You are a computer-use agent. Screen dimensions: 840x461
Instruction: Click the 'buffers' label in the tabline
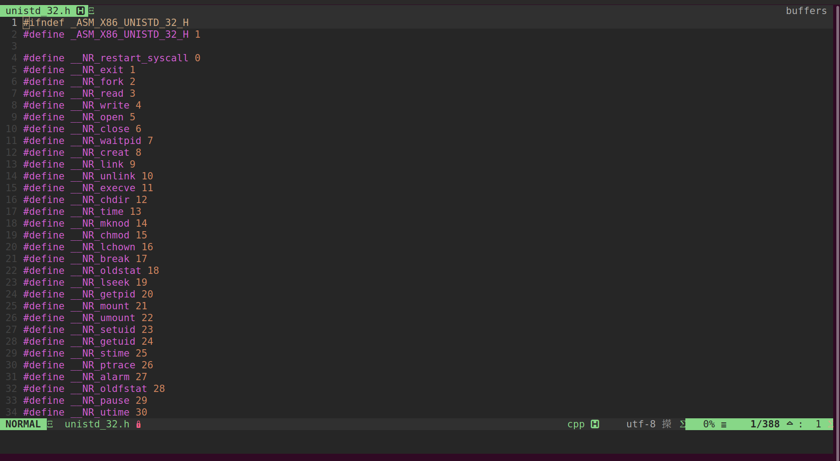pyautogui.click(x=806, y=10)
